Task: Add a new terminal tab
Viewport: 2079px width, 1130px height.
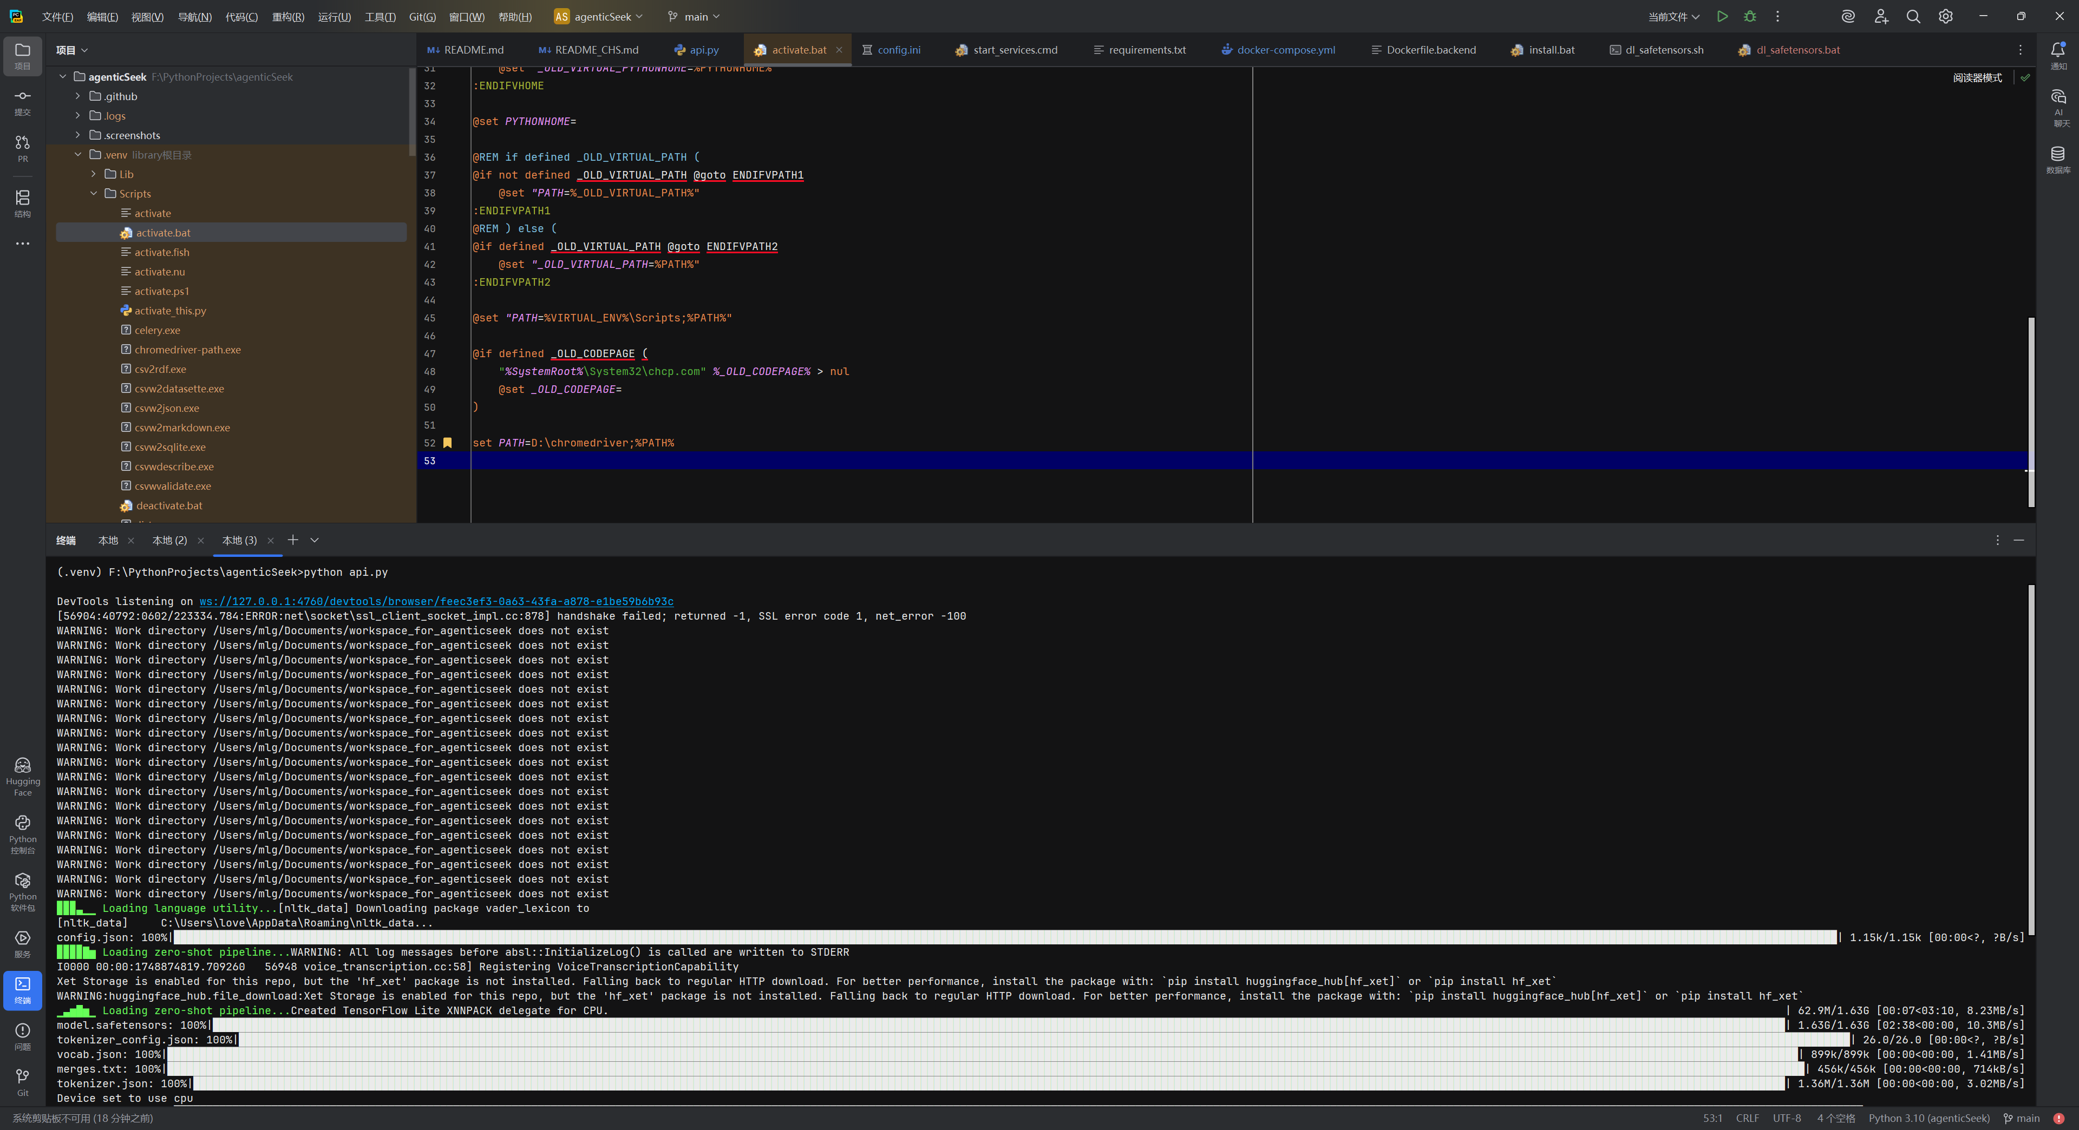Action: pyautogui.click(x=293, y=541)
